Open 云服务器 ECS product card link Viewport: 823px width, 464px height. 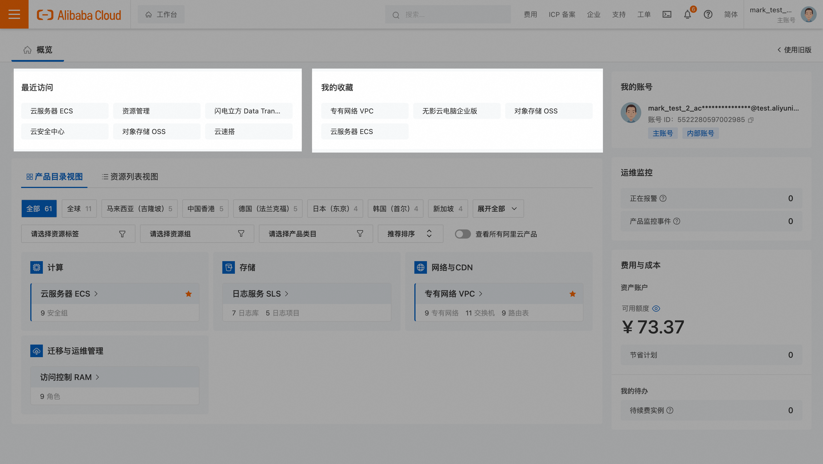69,294
